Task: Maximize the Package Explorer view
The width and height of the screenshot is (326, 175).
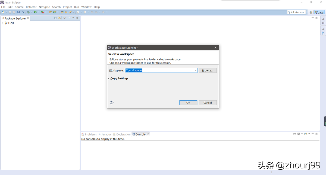Action: 77,18
